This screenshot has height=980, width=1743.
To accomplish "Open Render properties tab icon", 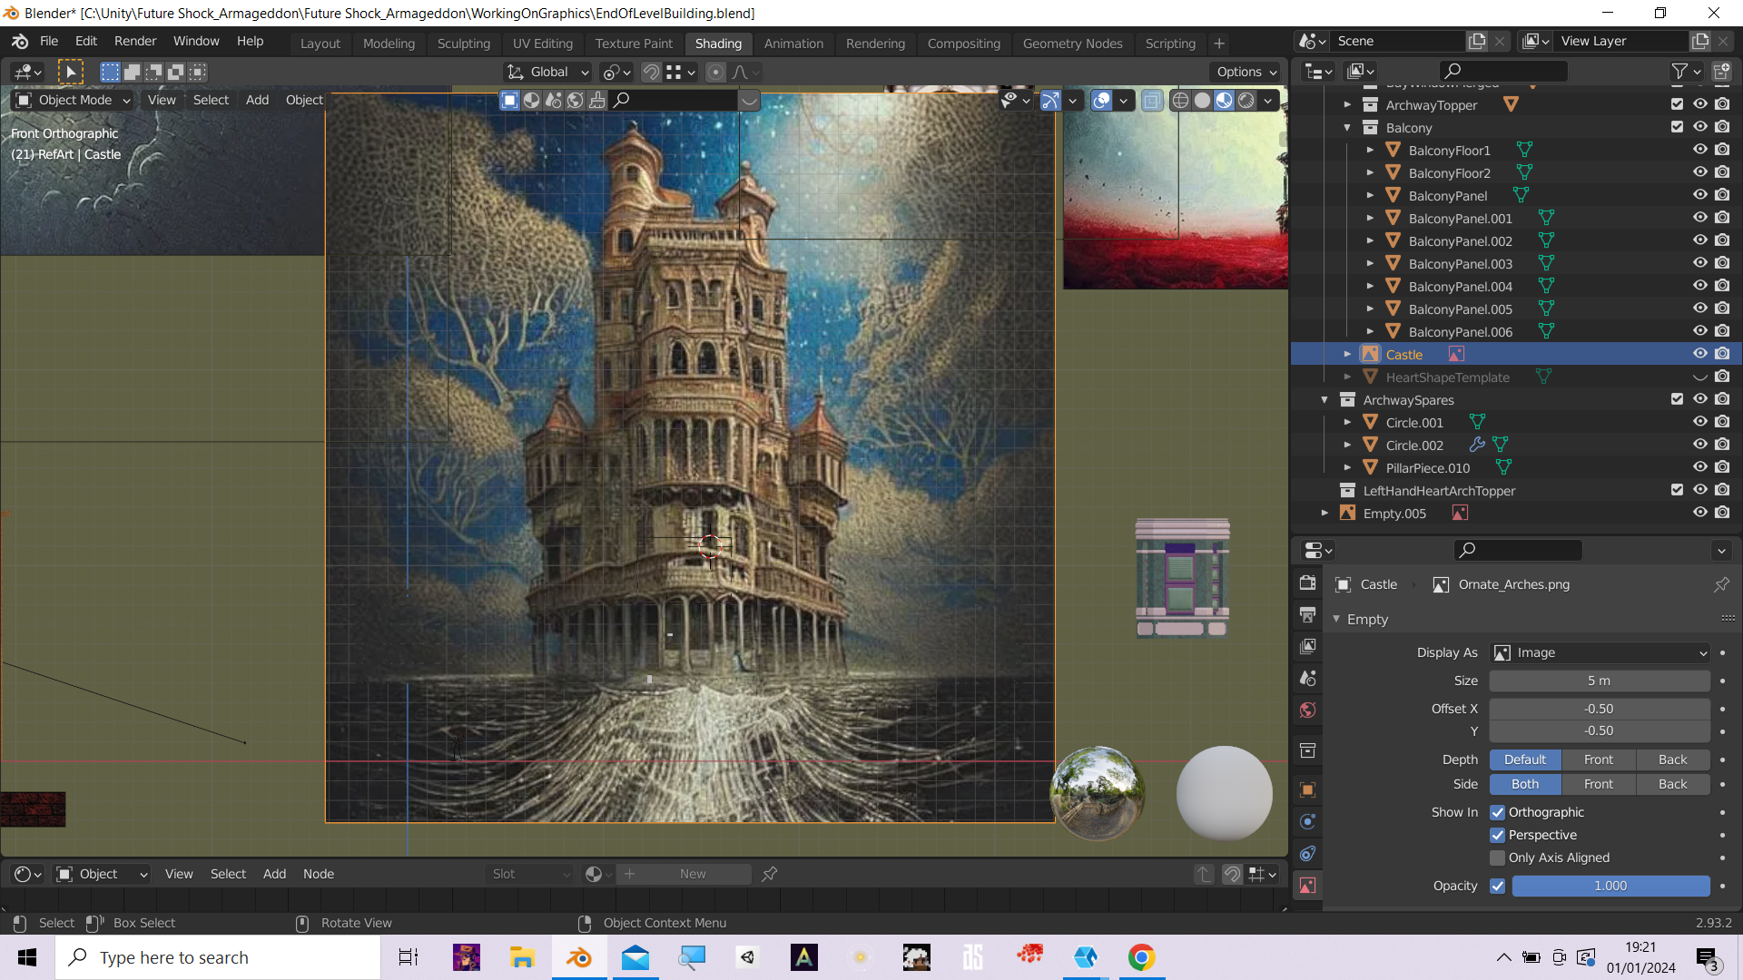I will pyautogui.click(x=1307, y=583).
